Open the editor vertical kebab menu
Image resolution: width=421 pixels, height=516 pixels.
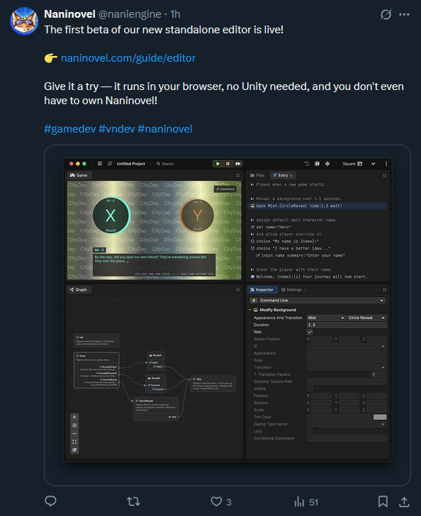(386, 164)
